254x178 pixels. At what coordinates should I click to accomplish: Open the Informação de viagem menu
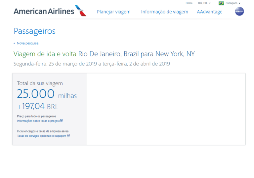click(164, 12)
